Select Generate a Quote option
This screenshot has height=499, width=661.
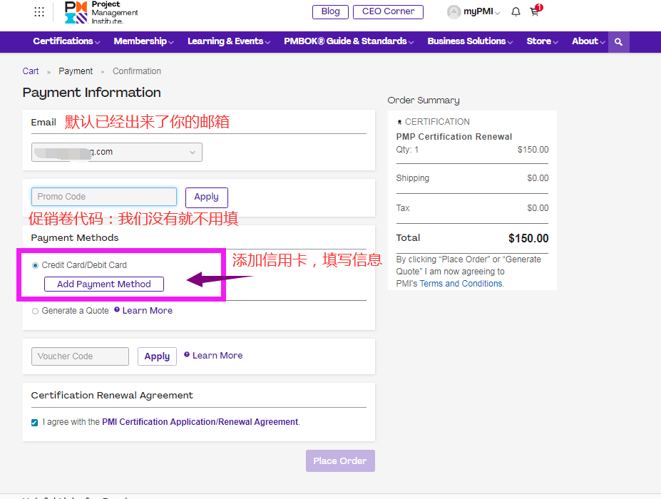(36, 311)
